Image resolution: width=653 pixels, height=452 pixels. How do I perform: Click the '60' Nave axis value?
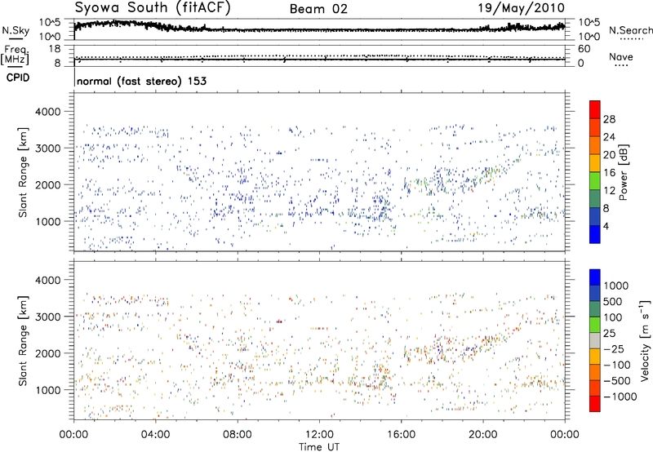[584, 49]
